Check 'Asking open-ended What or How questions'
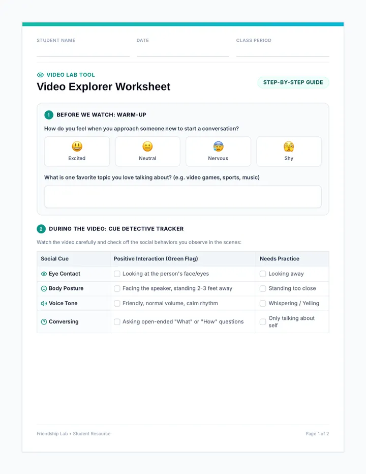 pyautogui.click(x=117, y=321)
